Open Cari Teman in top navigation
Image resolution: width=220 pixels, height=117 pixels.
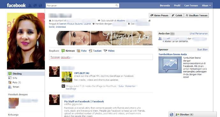(191, 5)
